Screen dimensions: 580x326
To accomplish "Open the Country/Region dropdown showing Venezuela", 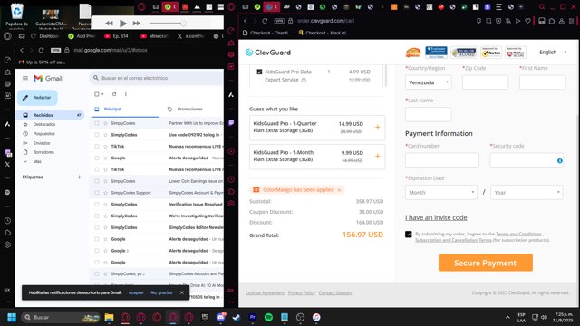I will point(429,82).
